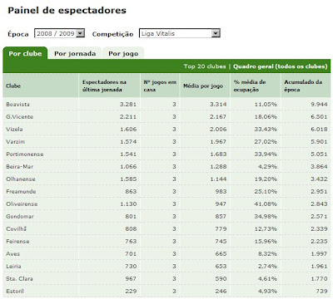Select the Feirense club name
Viewport: 333px width, 299px height.
[x=17, y=242]
